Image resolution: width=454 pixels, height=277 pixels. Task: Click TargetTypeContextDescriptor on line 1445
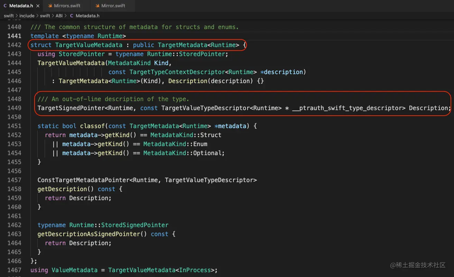(x=177, y=72)
